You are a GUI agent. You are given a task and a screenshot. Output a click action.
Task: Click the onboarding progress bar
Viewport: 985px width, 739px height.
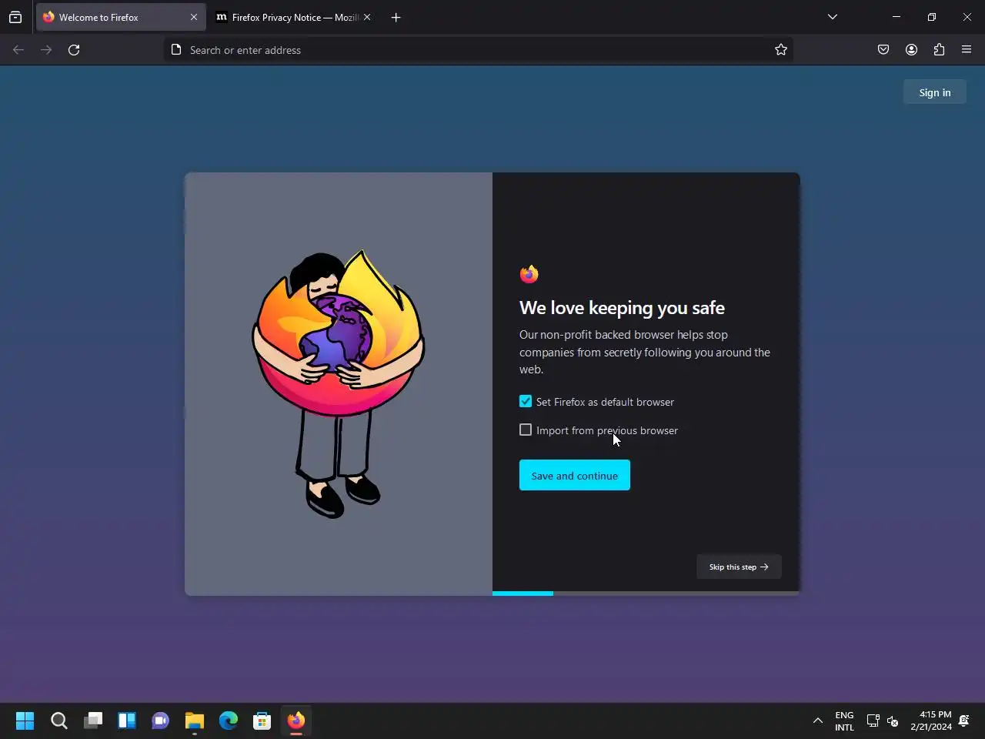tap(646, 594)
